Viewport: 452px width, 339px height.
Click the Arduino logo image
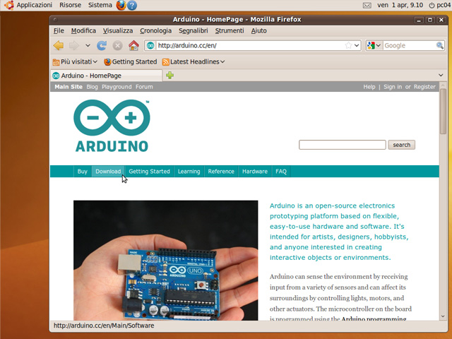112,126
